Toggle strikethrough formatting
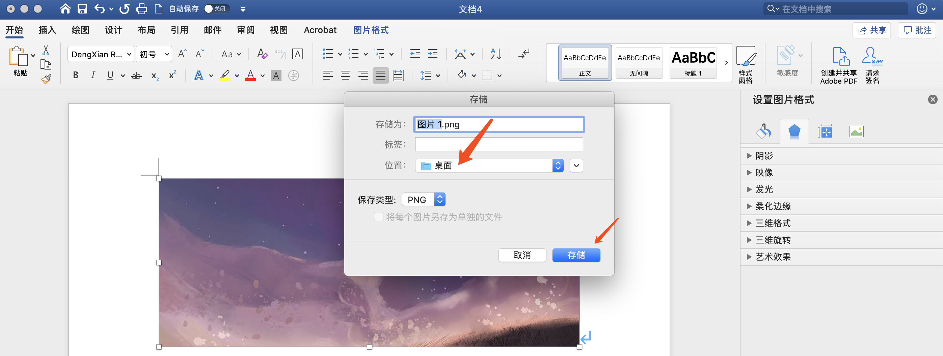943x356 pixels. coord(136,76)
